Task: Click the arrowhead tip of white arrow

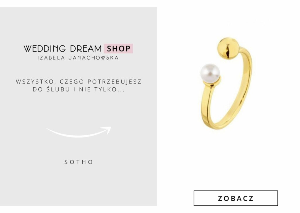Action: 110,128
